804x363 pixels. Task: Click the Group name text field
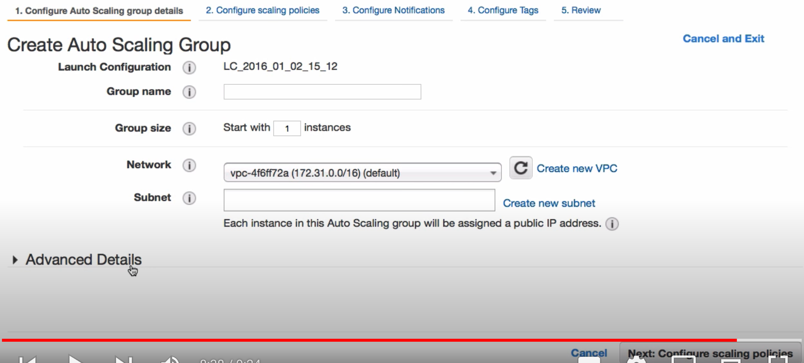coord(322,92)
